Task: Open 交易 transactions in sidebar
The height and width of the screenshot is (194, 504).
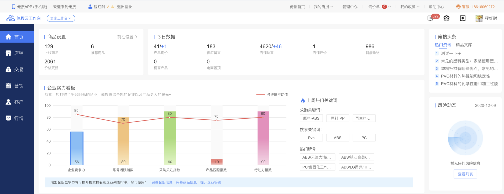Action: 17,70
